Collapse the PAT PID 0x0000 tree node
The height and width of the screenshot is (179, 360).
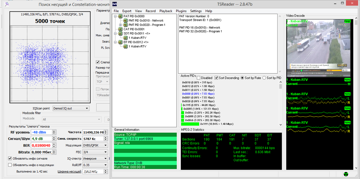tap(115, 16)
